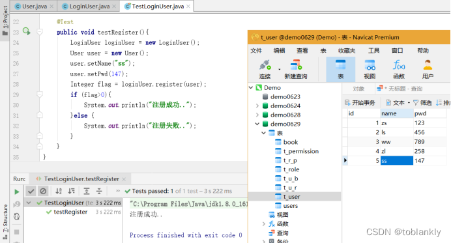Click the name column header
Viewport: 451px width, 243px height.
click(397, 113)
